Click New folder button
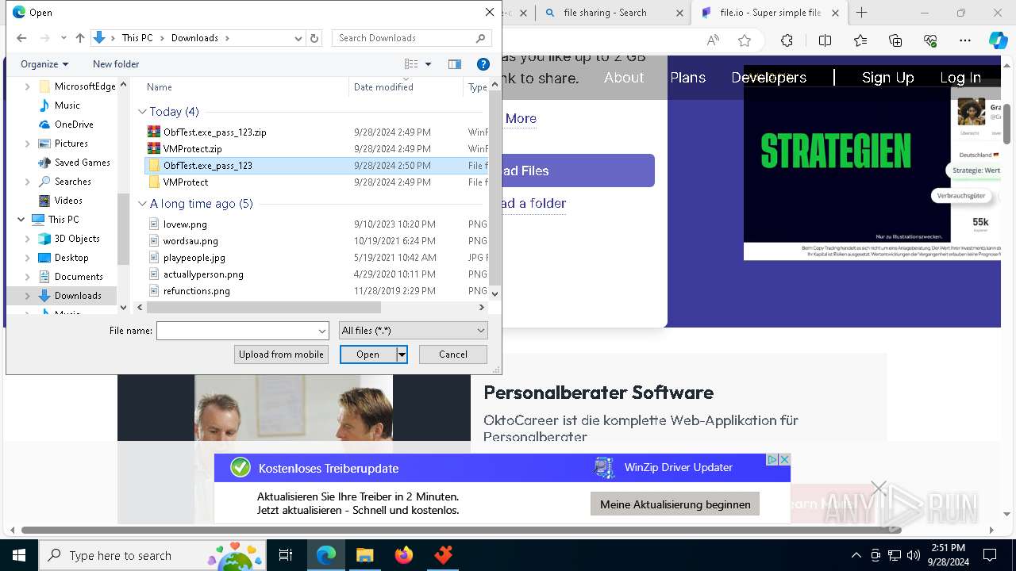Image resolution: width=1016 pixels, height=571 pixels. point(116,64)
